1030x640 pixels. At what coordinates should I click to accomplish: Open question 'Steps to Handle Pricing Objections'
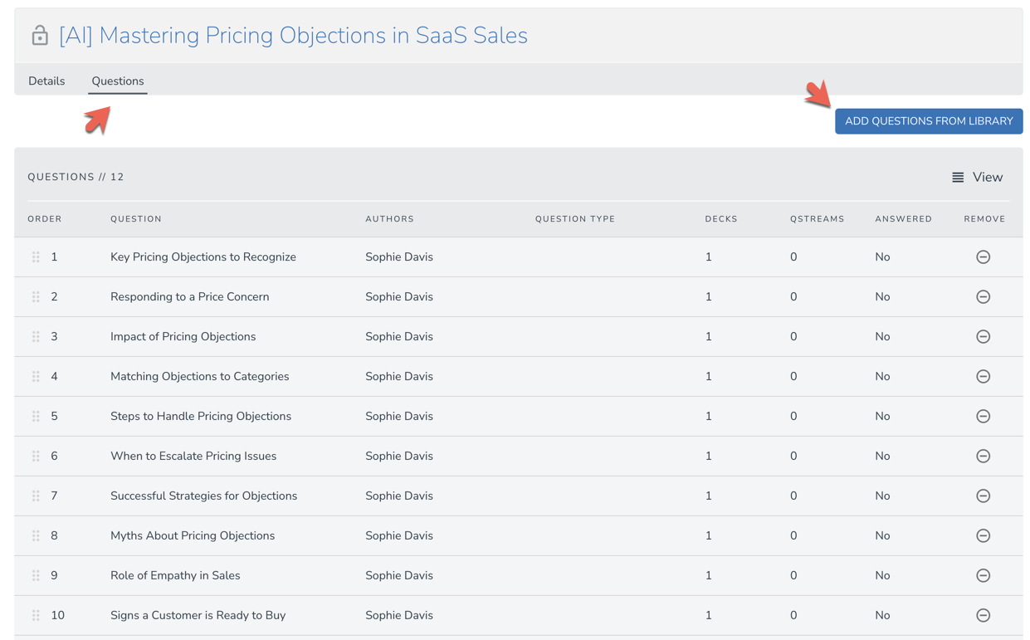(201, 417)
